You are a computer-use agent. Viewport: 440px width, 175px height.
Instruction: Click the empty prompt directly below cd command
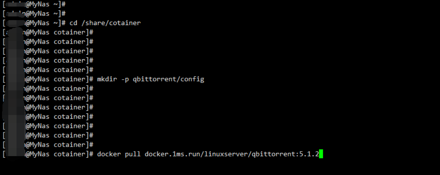tap(48, 32)
